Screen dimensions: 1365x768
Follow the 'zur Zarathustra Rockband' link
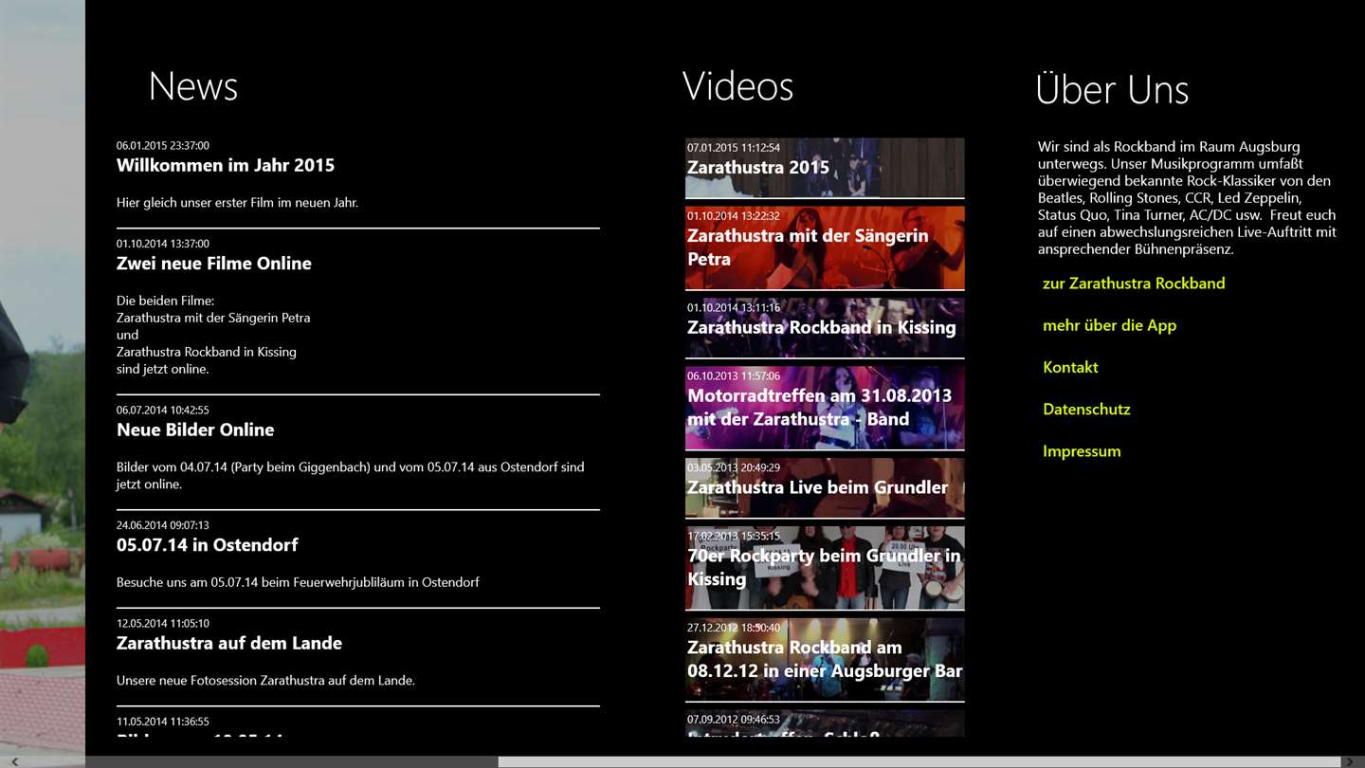click(x=1134, y=283)
